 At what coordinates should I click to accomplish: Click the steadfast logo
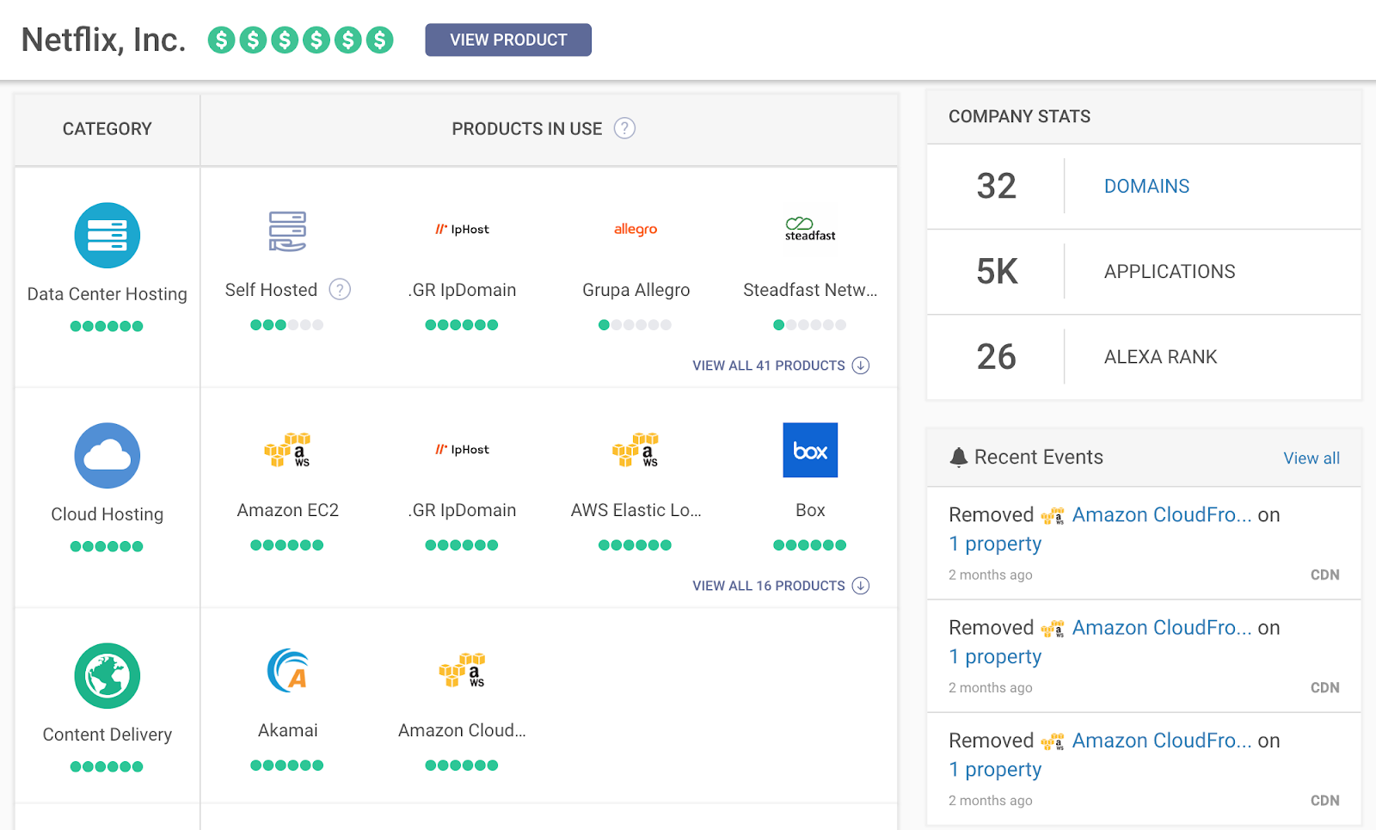click(810, 229)
